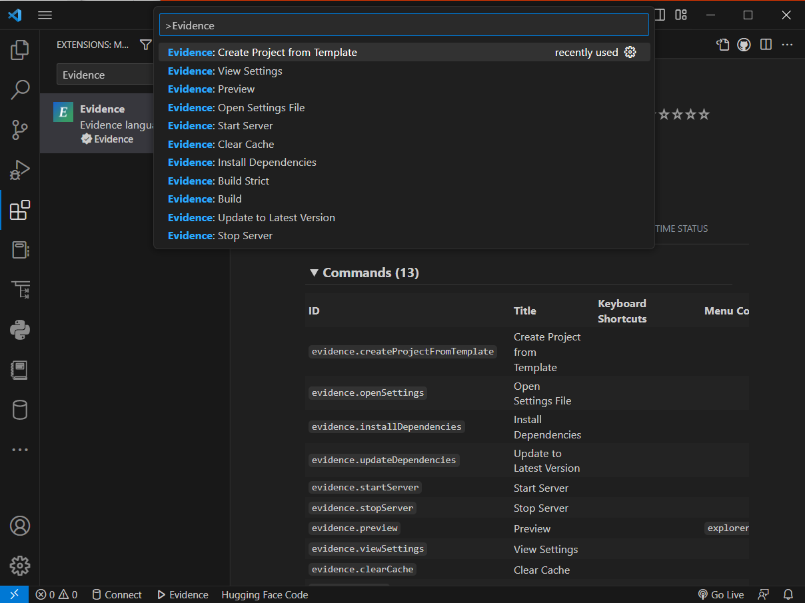The image size is (805, 603).
Task: Click the extensions filter funnel icon
Action: tap(145, 45)
